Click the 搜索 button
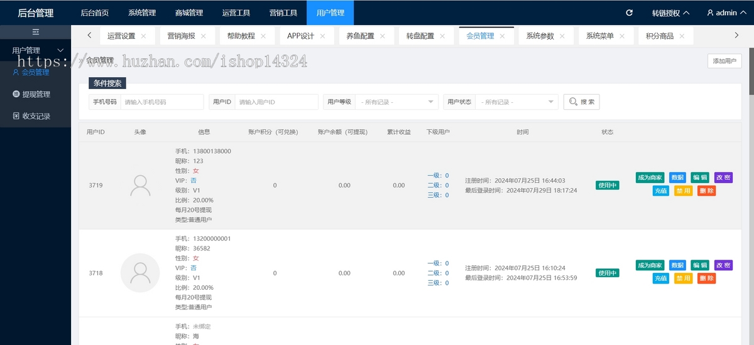Viewport: 754px width, 345px height. coord(582,102)
